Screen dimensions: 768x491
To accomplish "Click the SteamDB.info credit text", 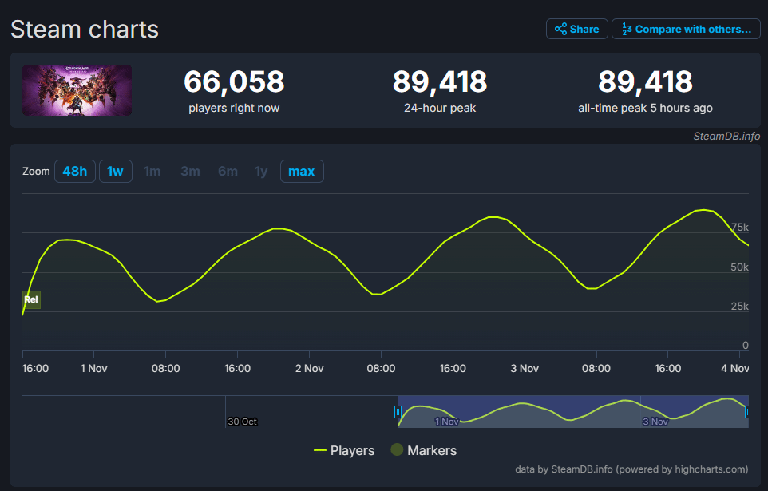I will pyautogui.click(x=726, y=137).
